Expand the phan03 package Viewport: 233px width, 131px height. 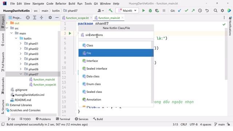pyautogui.click(x=21, y=53)
